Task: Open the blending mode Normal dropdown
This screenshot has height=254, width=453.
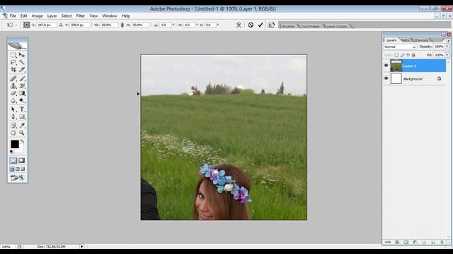Action: 400,47
